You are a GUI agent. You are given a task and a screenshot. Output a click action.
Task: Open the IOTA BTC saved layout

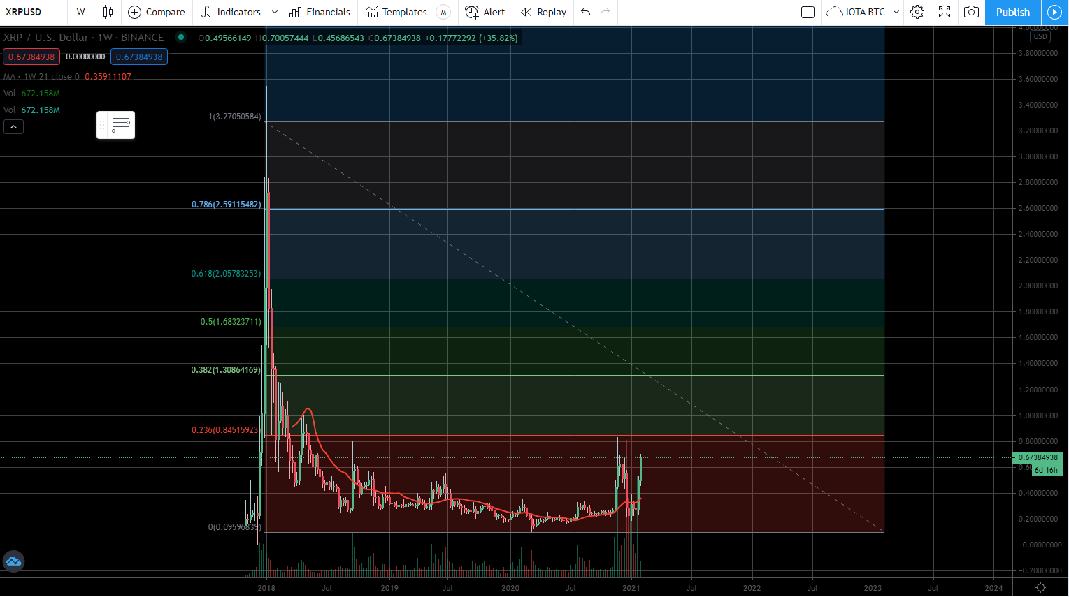click(x=856, y=12)
